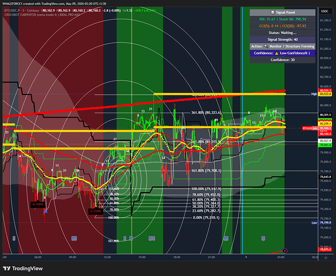The image size is (336, 276).
Task: Click the Signal Panel chart icon
Action: click(272, 12)
